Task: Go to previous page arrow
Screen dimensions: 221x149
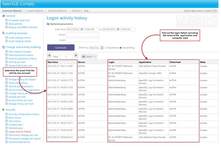Action: (49, 55)
